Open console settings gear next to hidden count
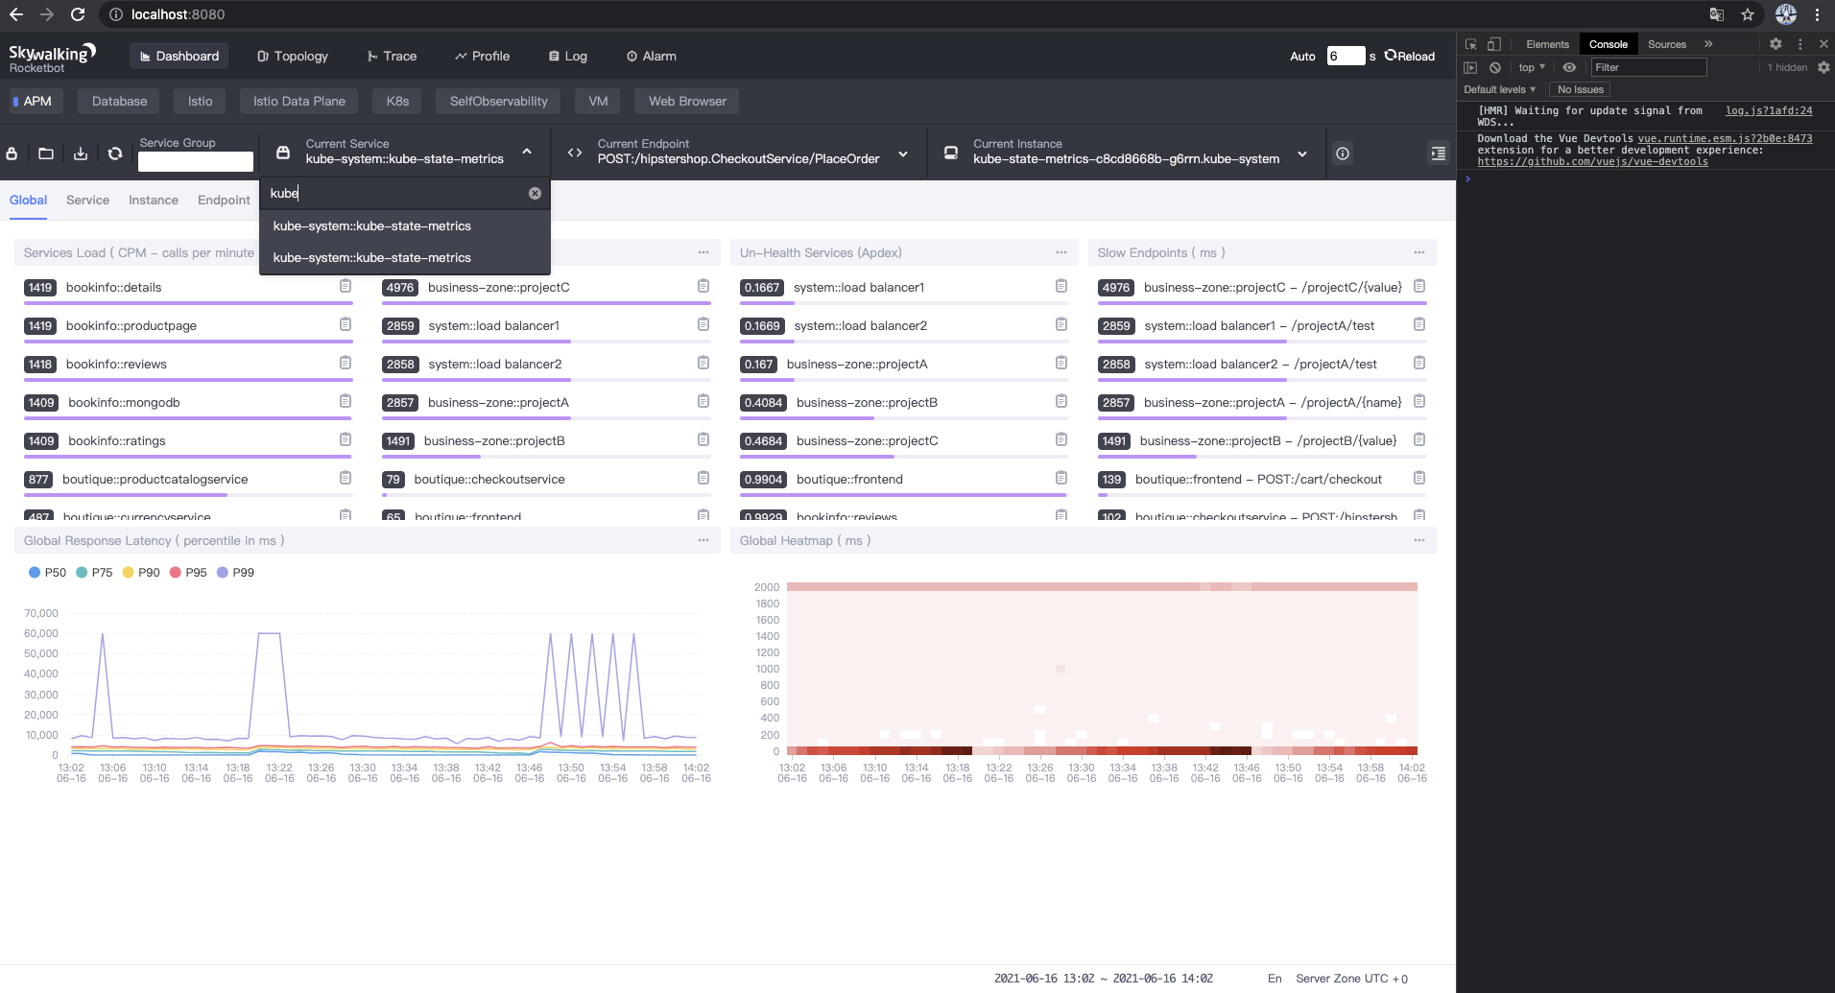 pyautogui.click(x=1823, y=67)
